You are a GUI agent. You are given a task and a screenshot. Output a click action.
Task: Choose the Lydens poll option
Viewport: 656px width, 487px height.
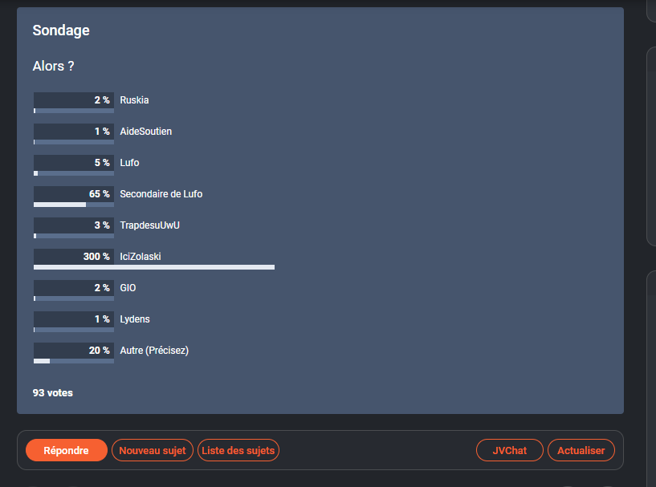click(x=135, y=319)
